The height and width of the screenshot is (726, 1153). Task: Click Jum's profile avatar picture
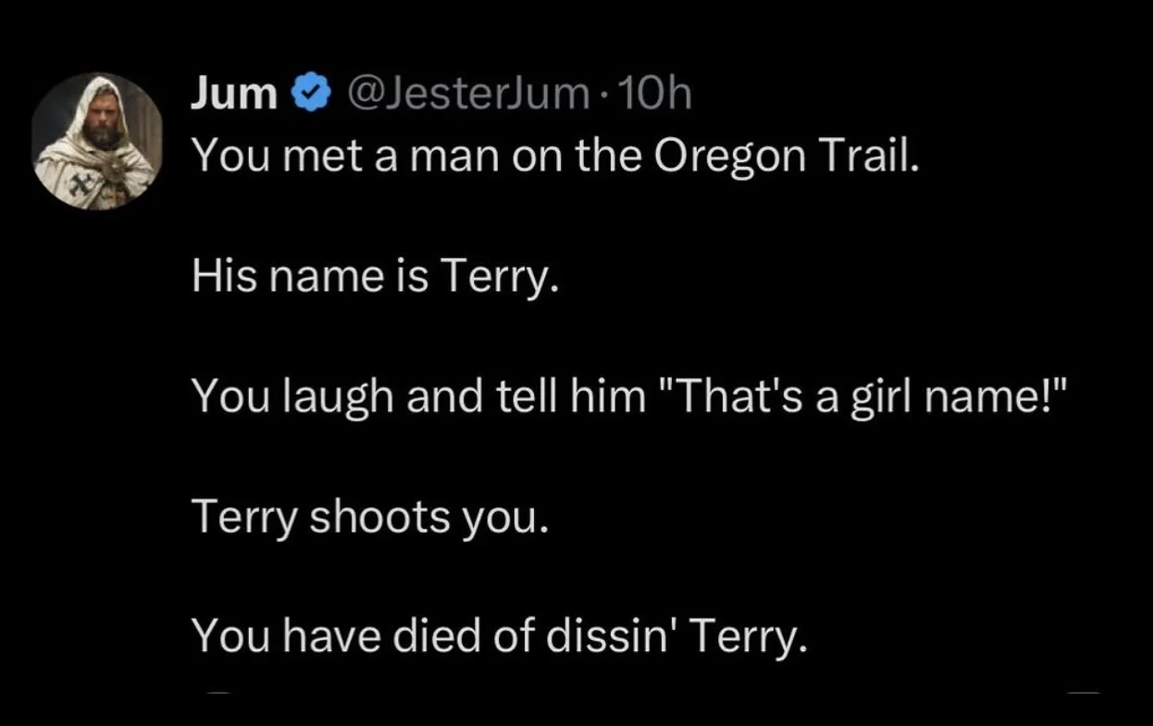97,142
